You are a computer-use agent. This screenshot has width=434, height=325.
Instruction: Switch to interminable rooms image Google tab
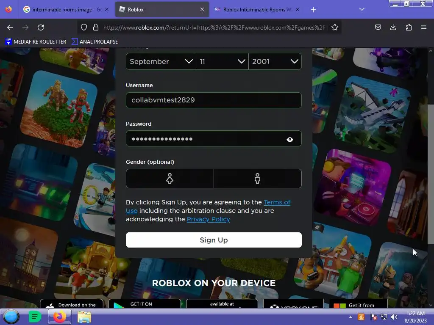(66, 9)
